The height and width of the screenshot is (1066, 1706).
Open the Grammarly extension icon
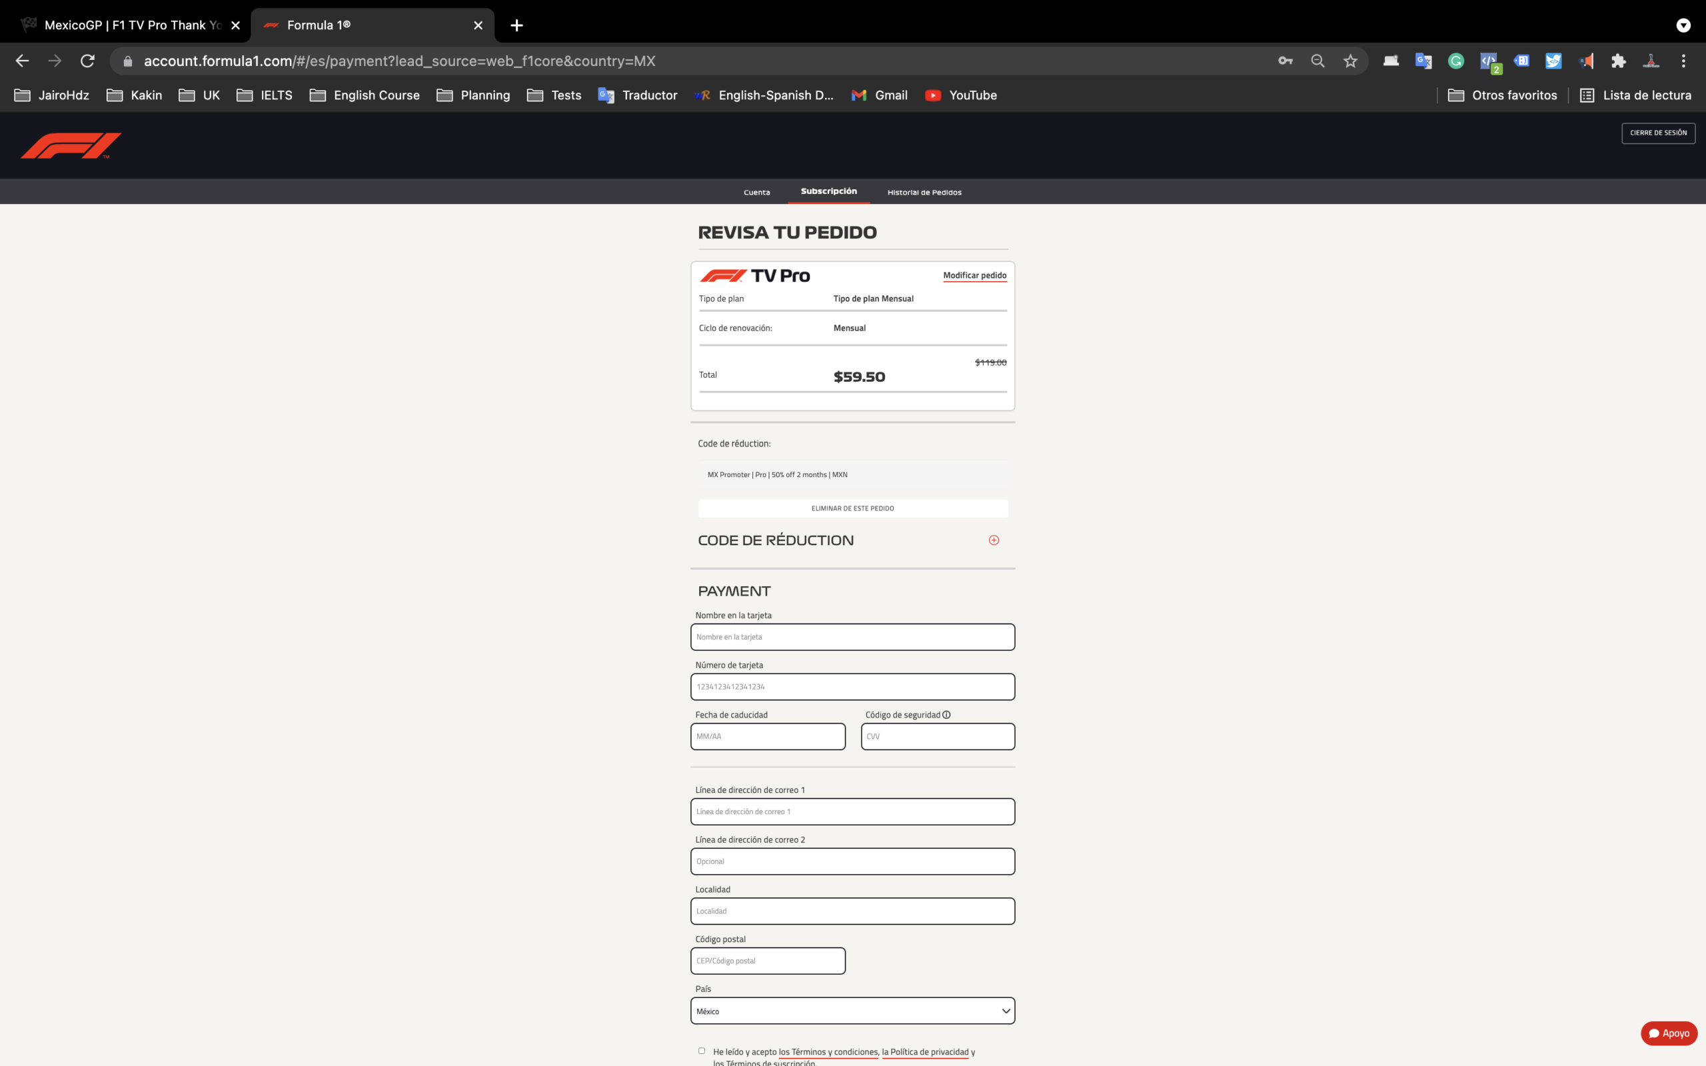click(x=1455, y=61)
